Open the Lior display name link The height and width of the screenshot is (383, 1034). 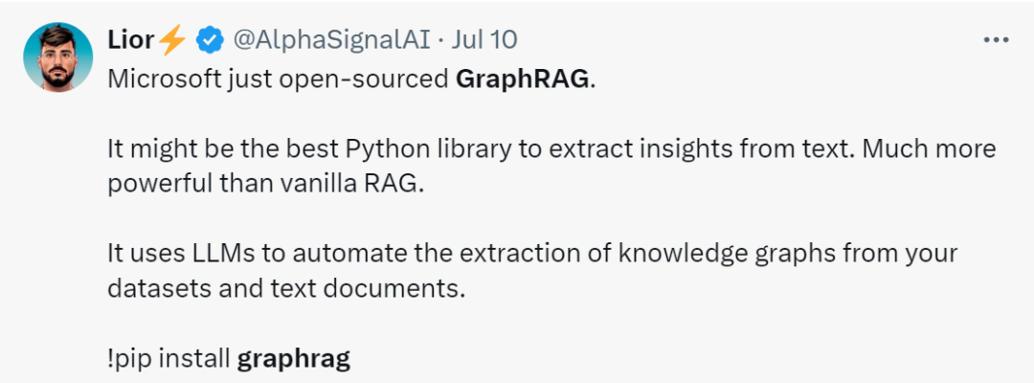(x=132, y=41)
